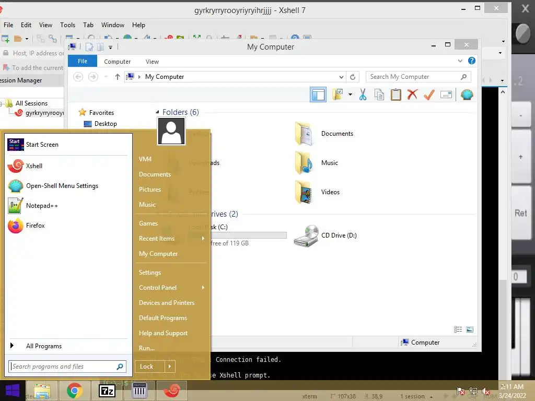Screen dimensions: 535x401
Task: Open the shutdown options arrow next to Lock
Action: point(170,367)
